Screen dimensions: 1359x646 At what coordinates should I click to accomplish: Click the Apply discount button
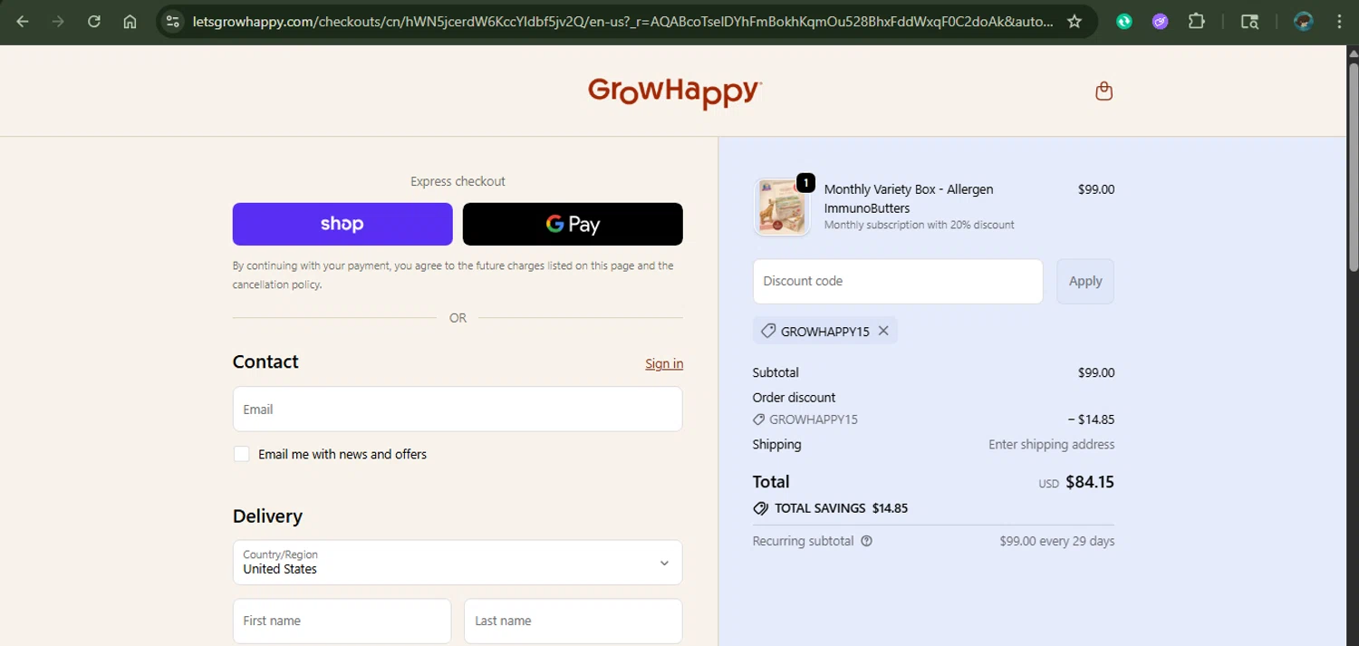1085,281
